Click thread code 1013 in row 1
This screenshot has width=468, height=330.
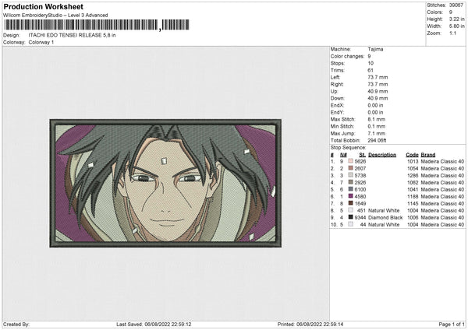[413, 161]
